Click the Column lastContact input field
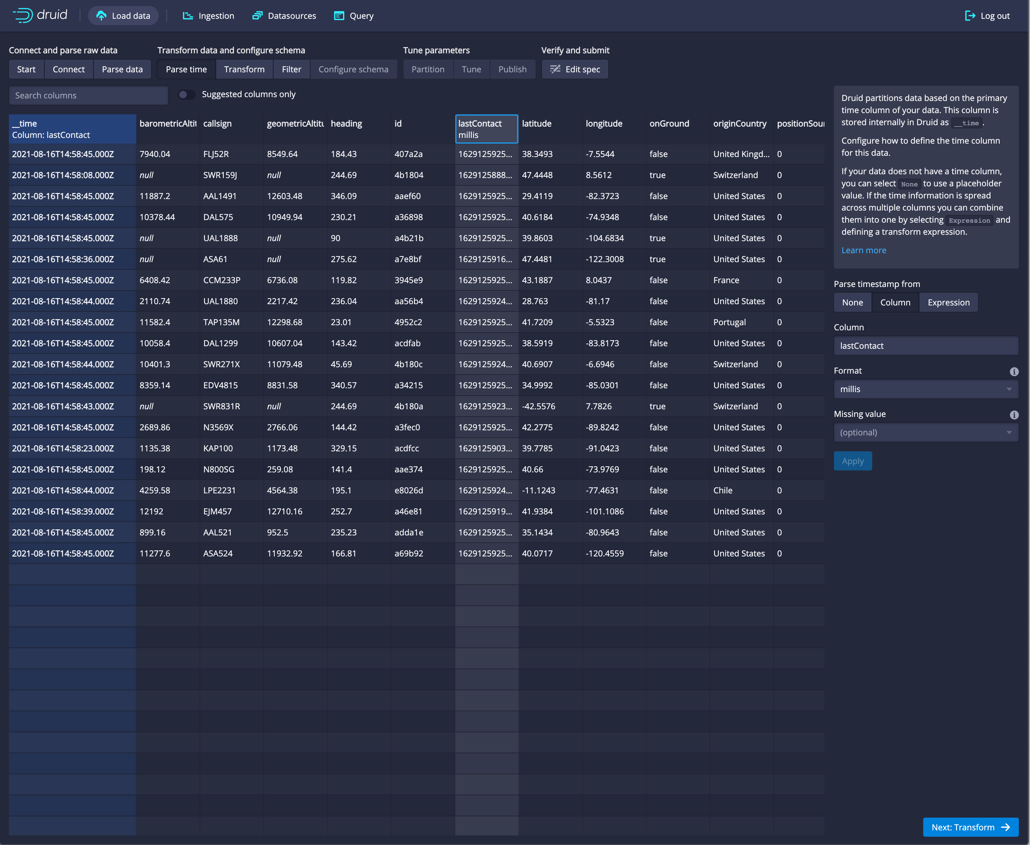 (x=926, y=346)
